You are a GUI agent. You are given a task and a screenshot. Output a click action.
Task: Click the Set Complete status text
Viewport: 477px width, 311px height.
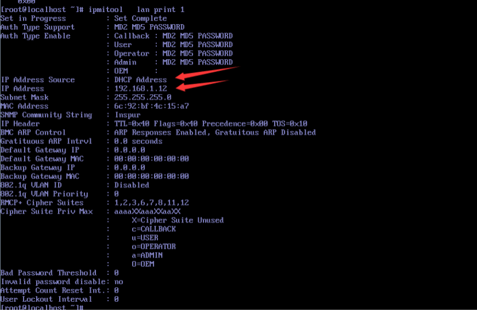(x=141, y=18)
